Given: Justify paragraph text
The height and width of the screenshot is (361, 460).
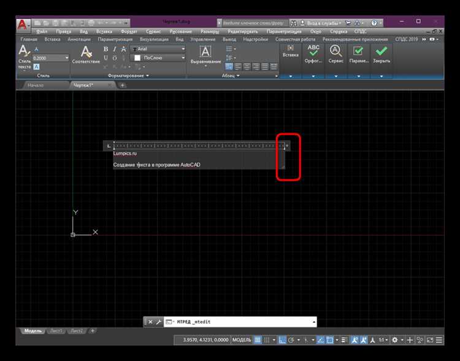Looking at the screenshot, I should [264, 67].
